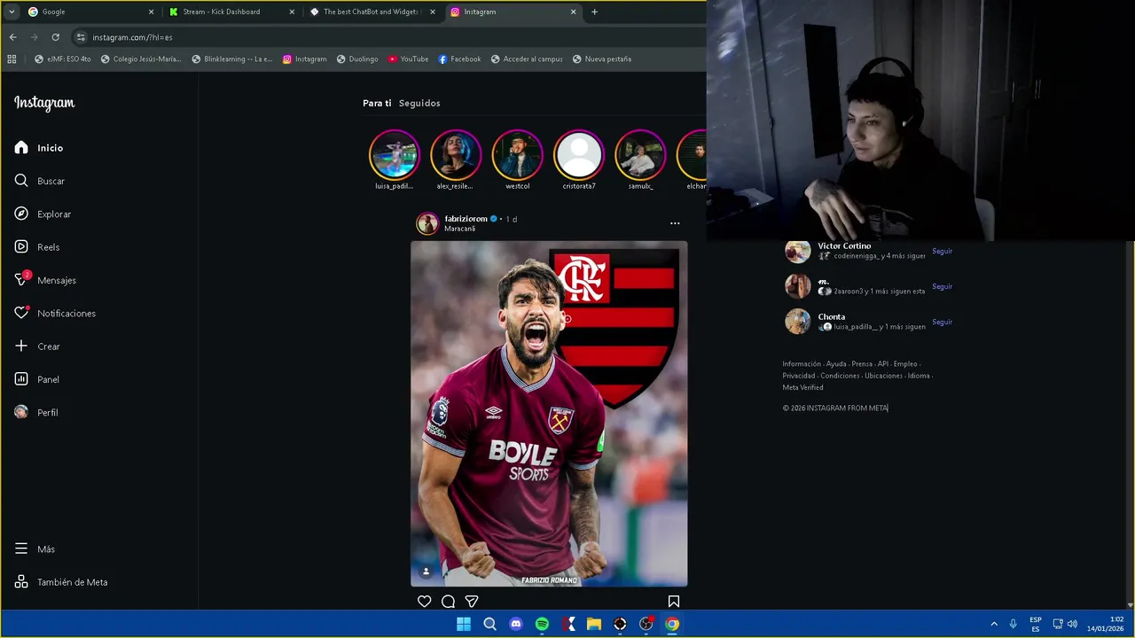Viewport: 1135px width, 638px height.
Task: Click the Maracanã location link
Action: [x=460, y=229]
